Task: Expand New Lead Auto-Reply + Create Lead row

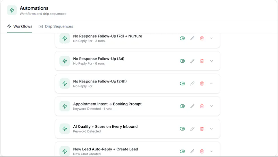Action: tap(211, 151)
